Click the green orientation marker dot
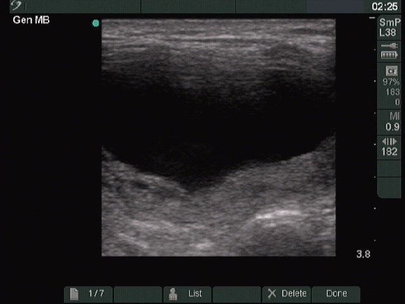This screenshot has height=304, width=405. coord(96,23)
